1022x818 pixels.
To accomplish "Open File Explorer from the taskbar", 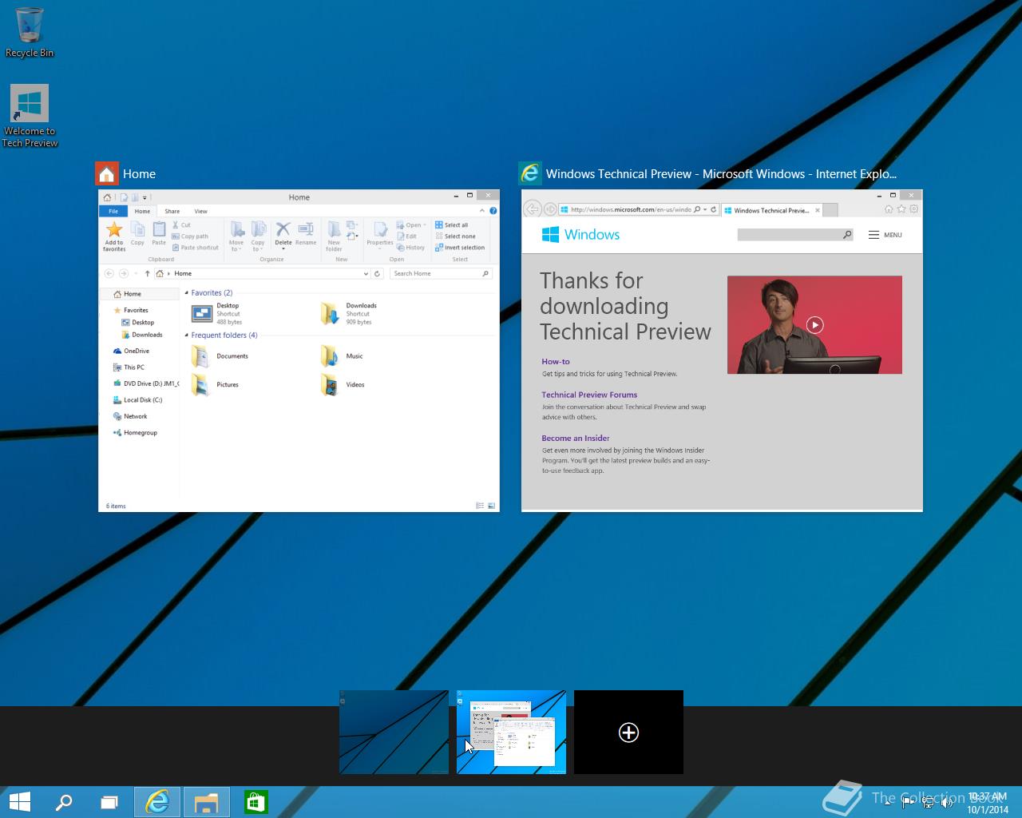I will click(207, 802).
